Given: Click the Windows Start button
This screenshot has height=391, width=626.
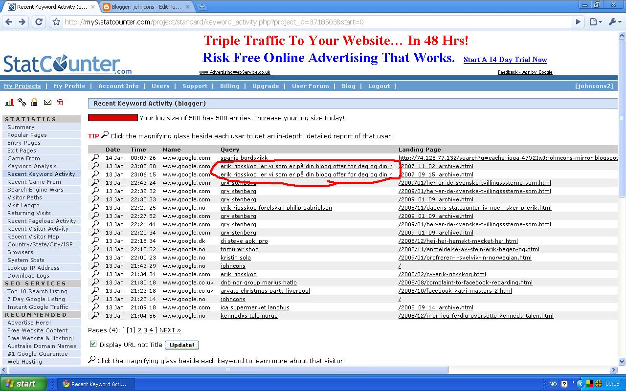Looking at the screenshot, I should click(x=23, y=384).
